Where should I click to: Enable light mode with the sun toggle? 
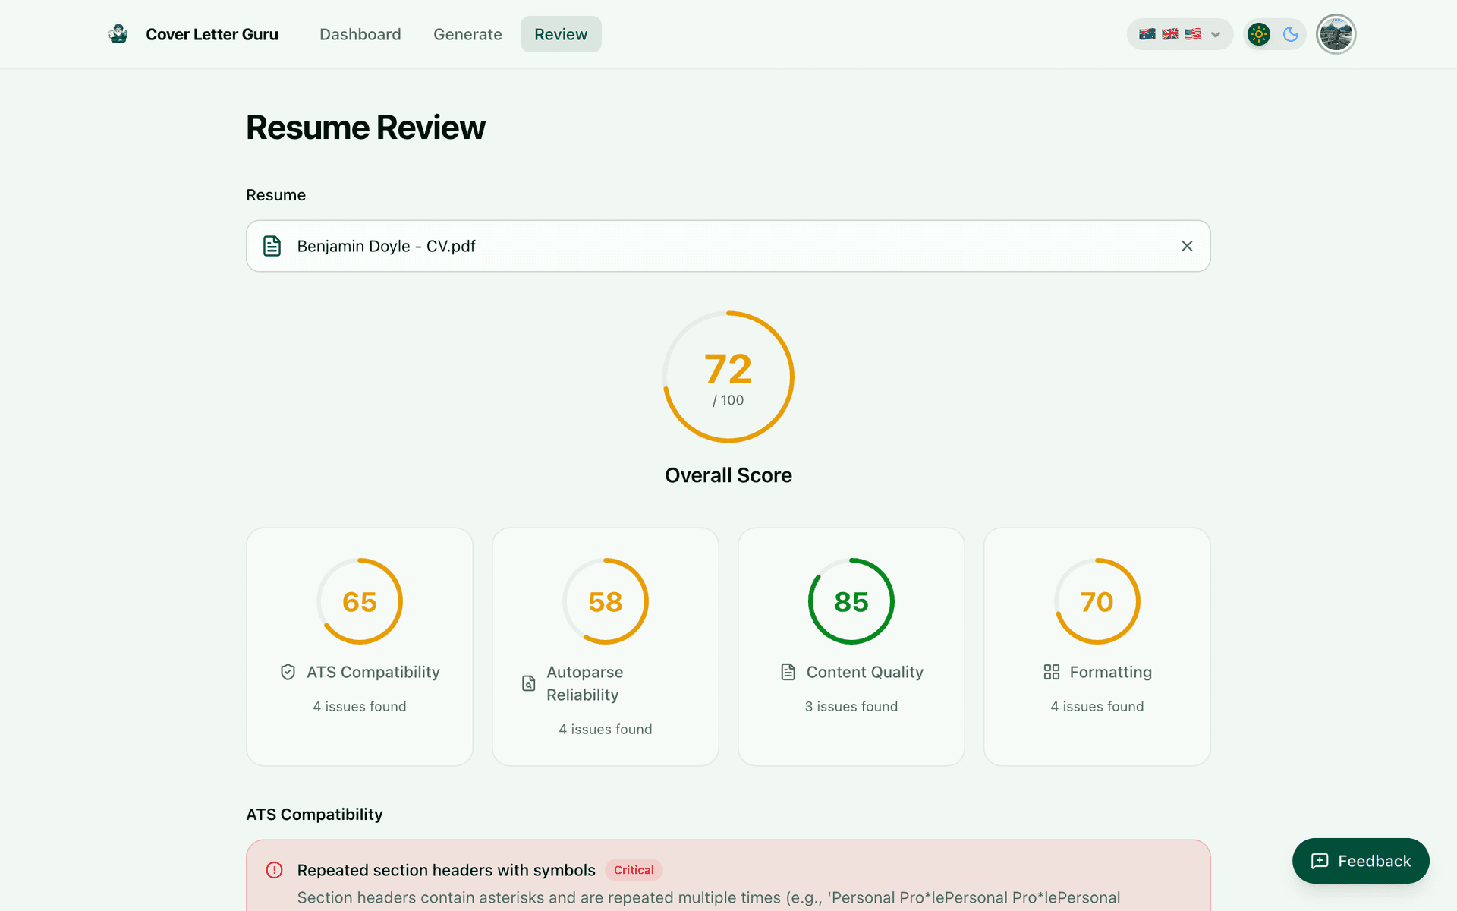[x=1258, y=33]
